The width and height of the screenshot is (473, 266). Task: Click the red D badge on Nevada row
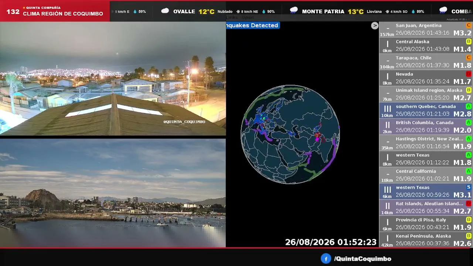coord(469,74)
